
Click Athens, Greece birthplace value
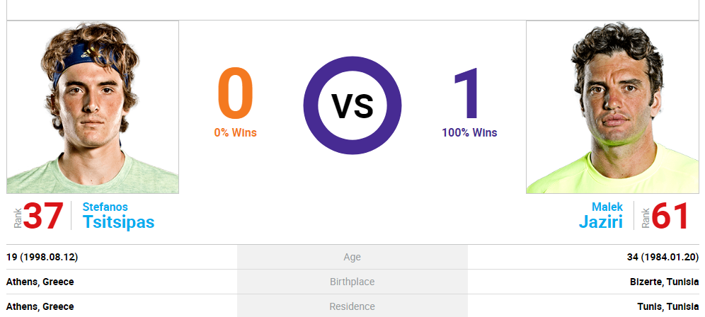pos(40,282)
